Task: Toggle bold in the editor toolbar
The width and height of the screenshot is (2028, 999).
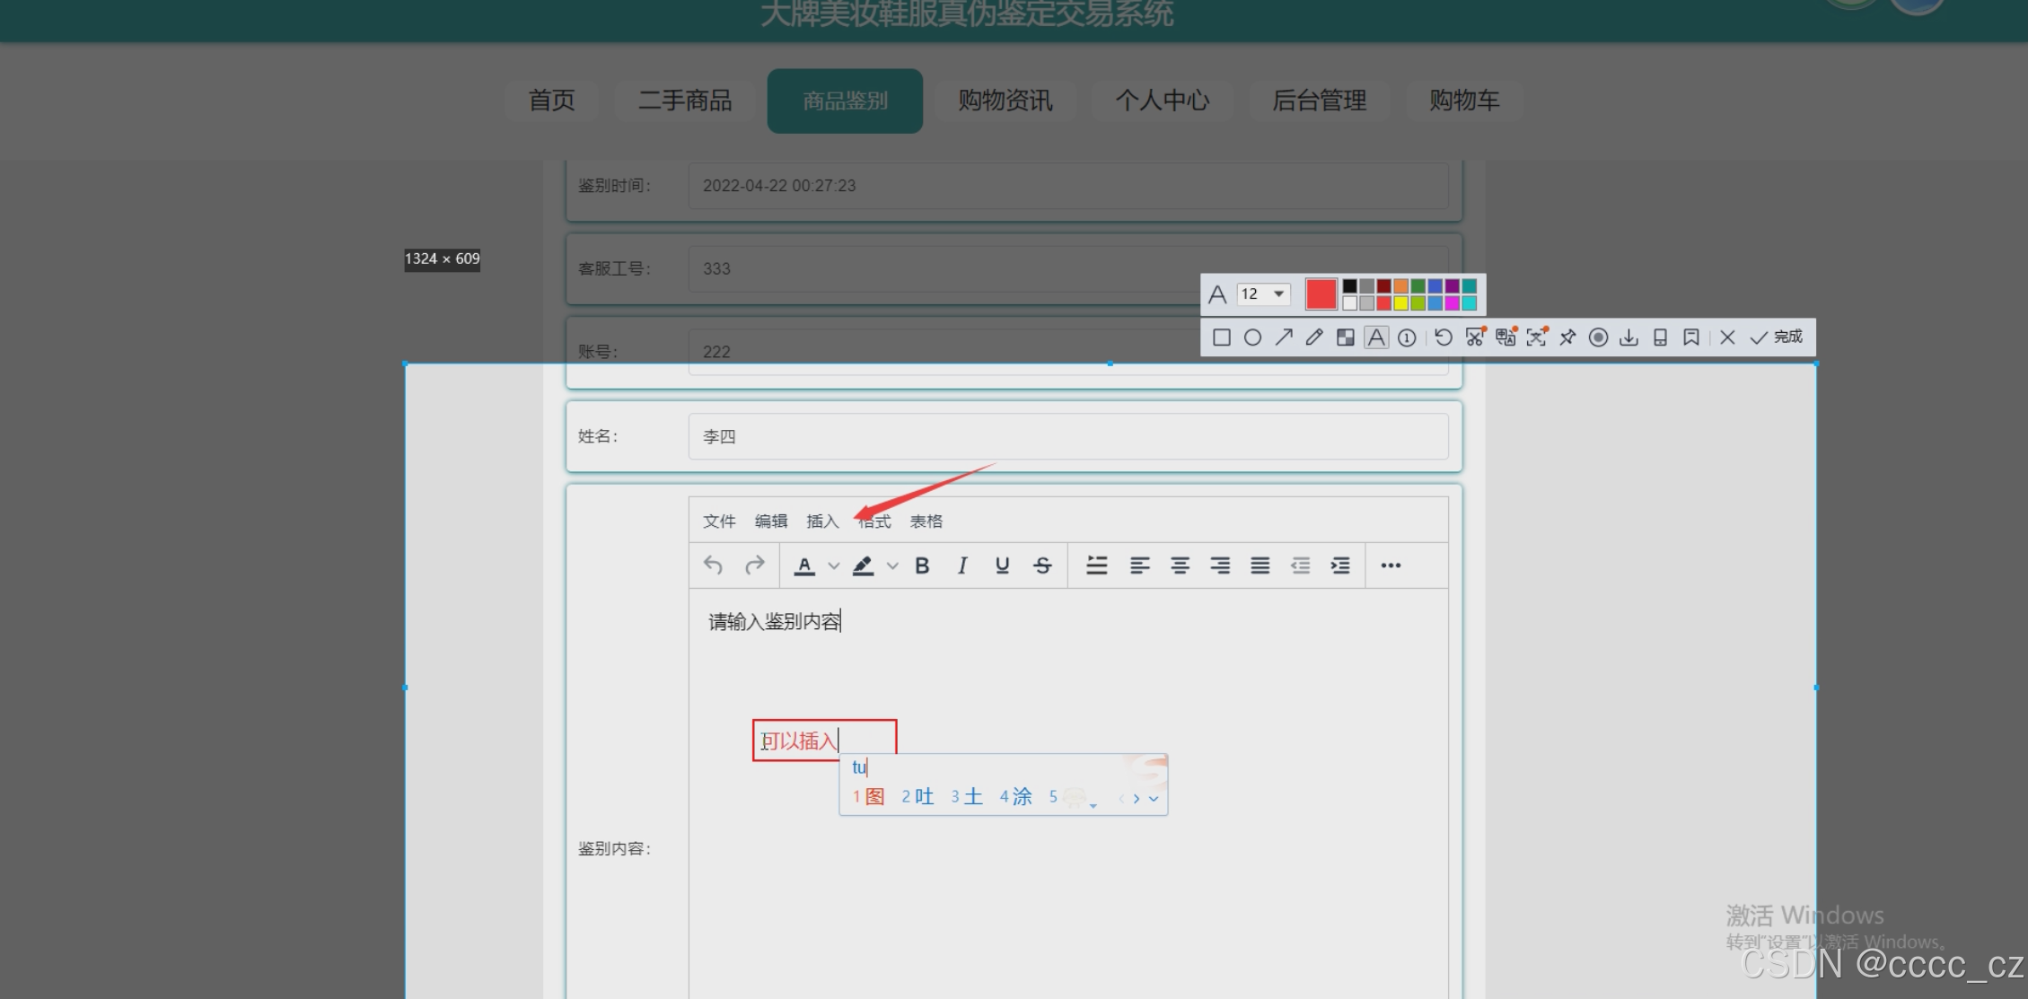Action: (x=922, y=565)
